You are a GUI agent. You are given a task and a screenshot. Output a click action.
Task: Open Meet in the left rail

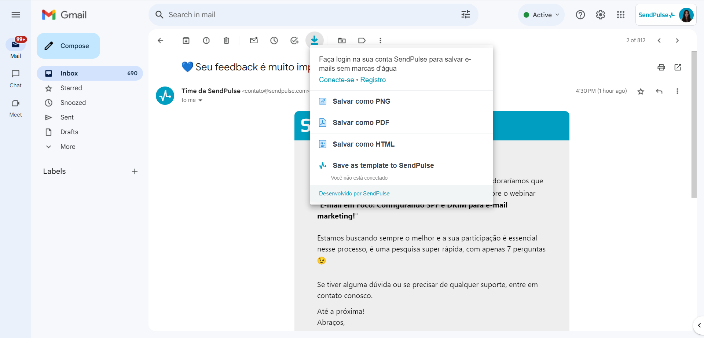click(x=15, y=108)
